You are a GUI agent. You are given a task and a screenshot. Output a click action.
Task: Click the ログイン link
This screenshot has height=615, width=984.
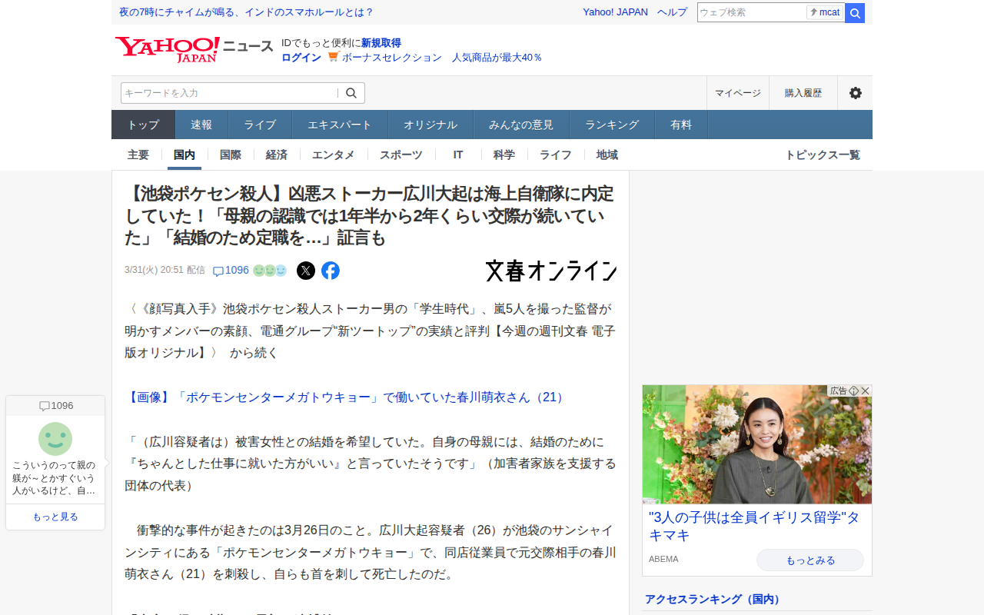point(301,57)
